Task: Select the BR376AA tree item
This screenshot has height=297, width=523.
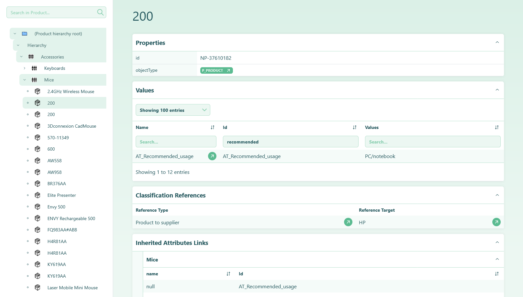Action: [57, 184]
